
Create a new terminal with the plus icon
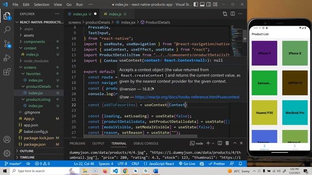208,143
